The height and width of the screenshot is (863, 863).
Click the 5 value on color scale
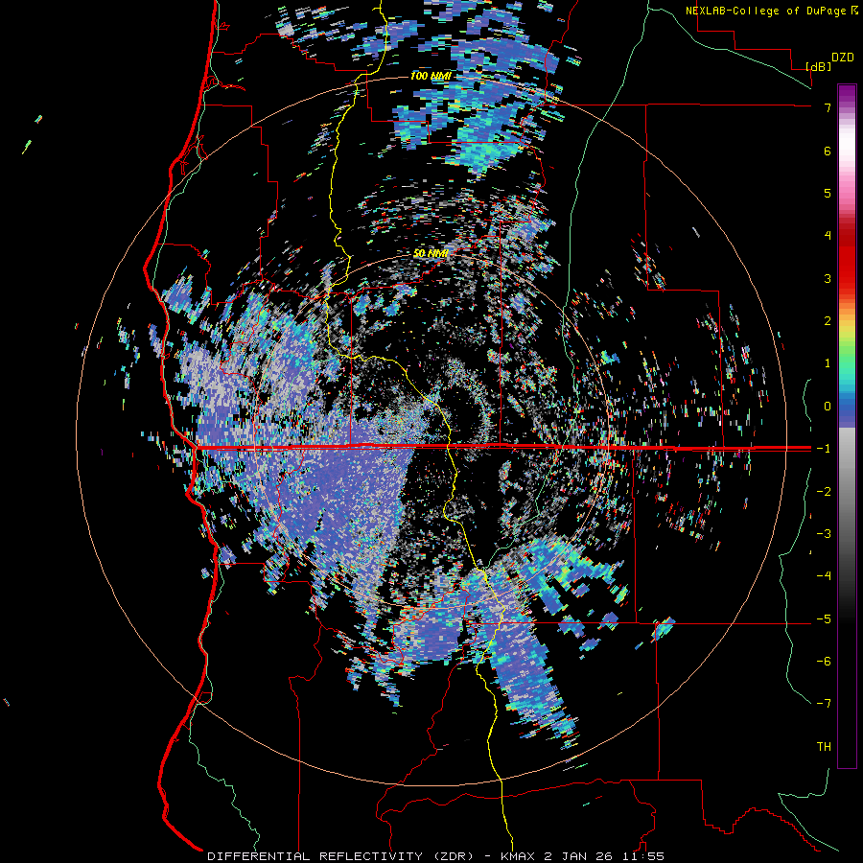pyautogui.click(x=828, y=193)
